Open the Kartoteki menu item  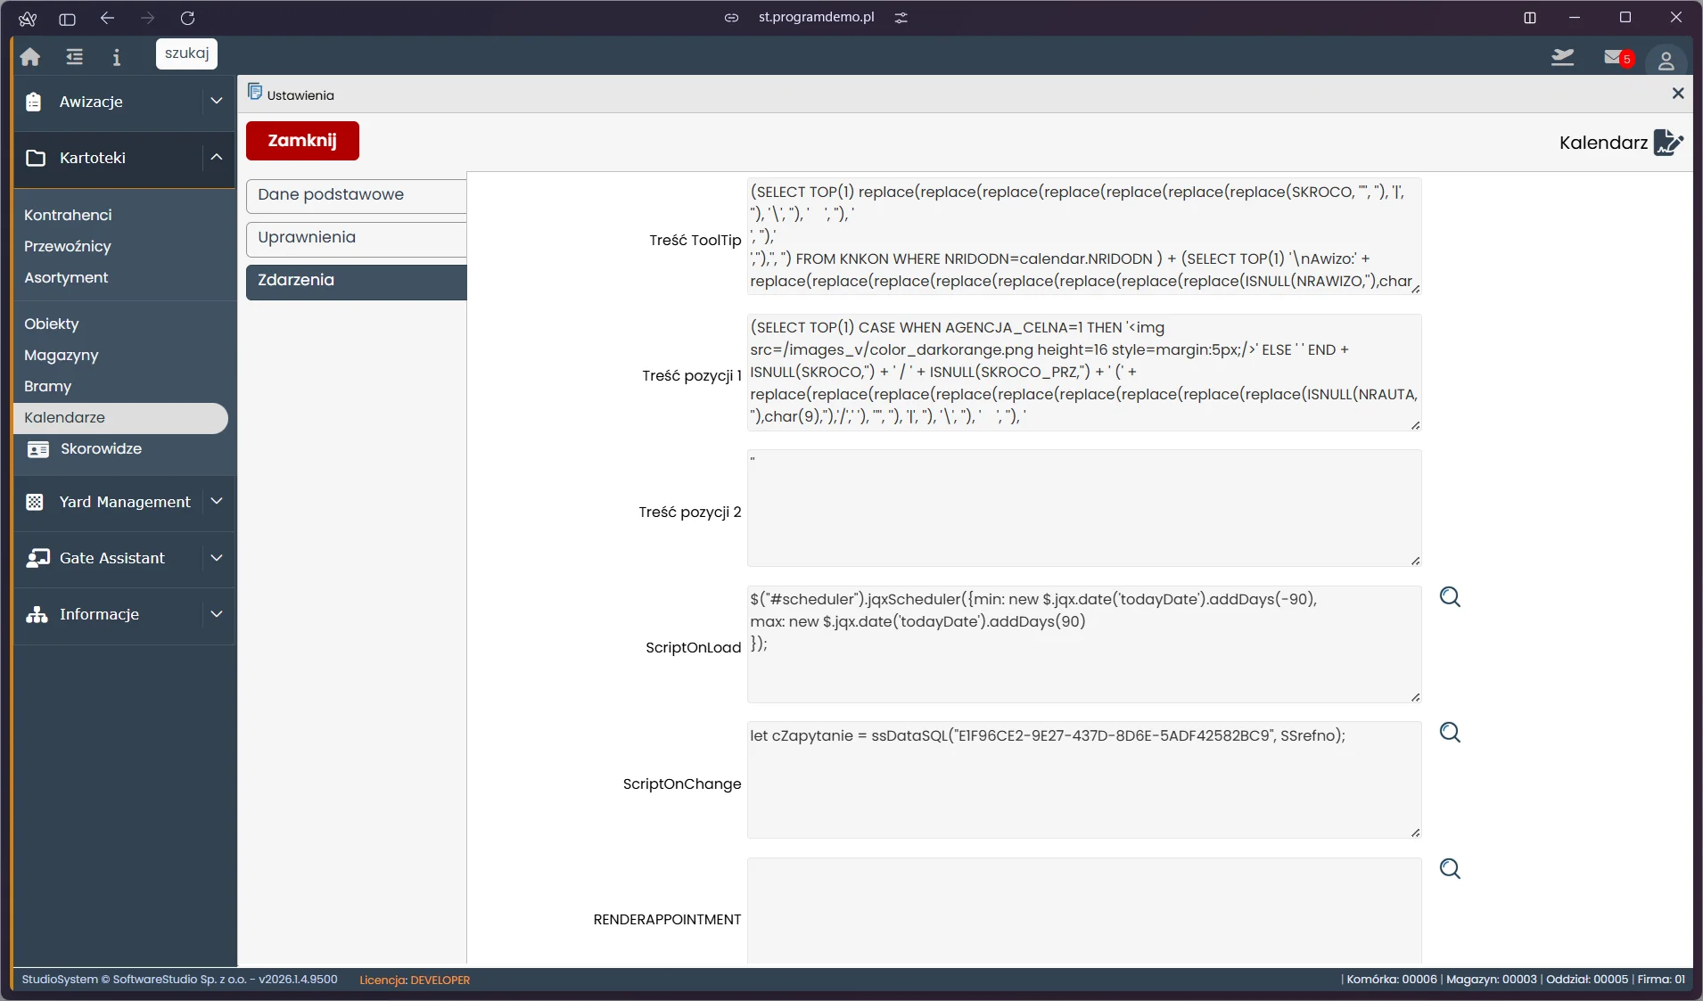pyautogui.click(x=93, y=158)
